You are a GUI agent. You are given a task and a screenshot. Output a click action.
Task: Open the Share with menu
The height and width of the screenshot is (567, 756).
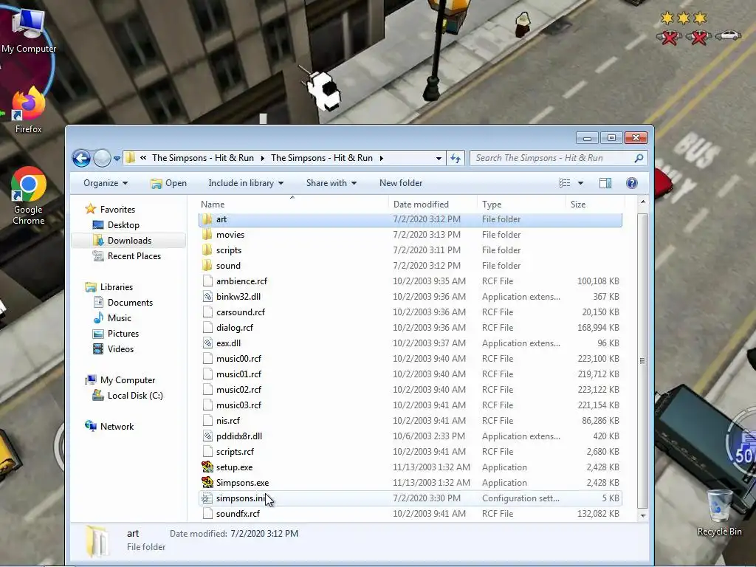(x=331, y=183)
